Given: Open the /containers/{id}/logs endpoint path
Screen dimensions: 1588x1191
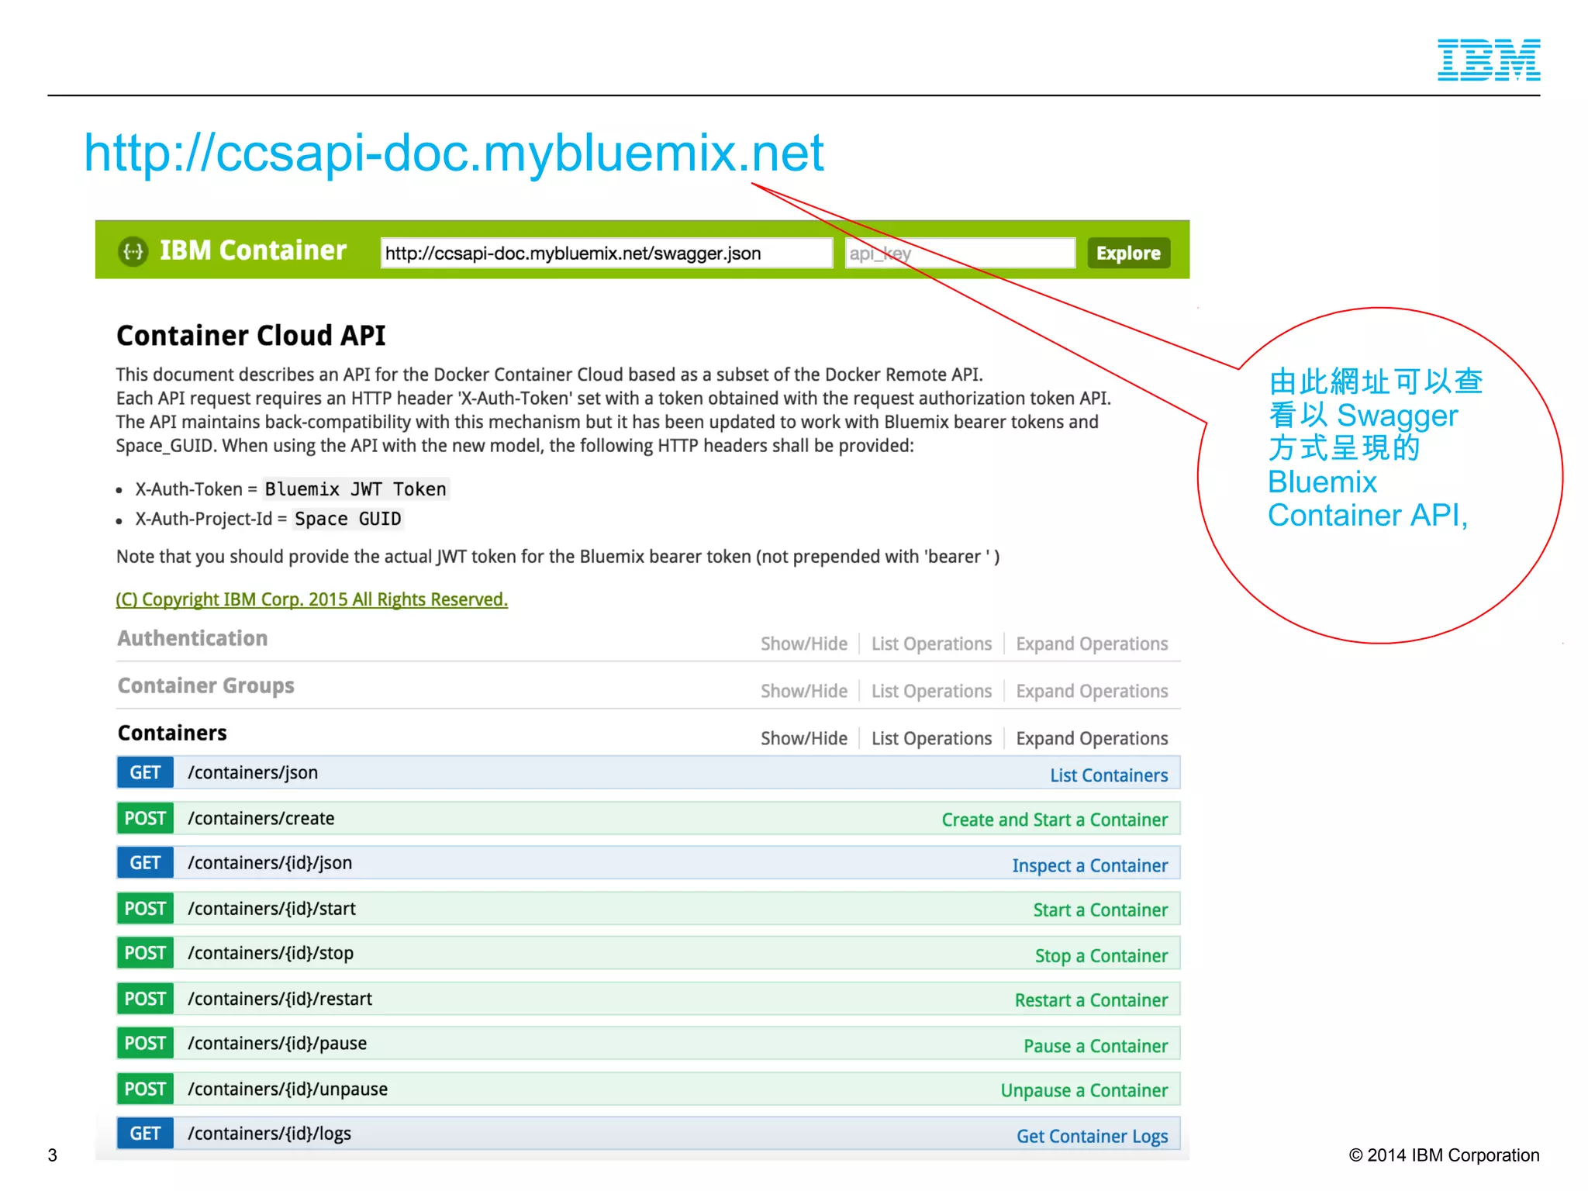Looking at the screenshot, I should click(269, 1134).
